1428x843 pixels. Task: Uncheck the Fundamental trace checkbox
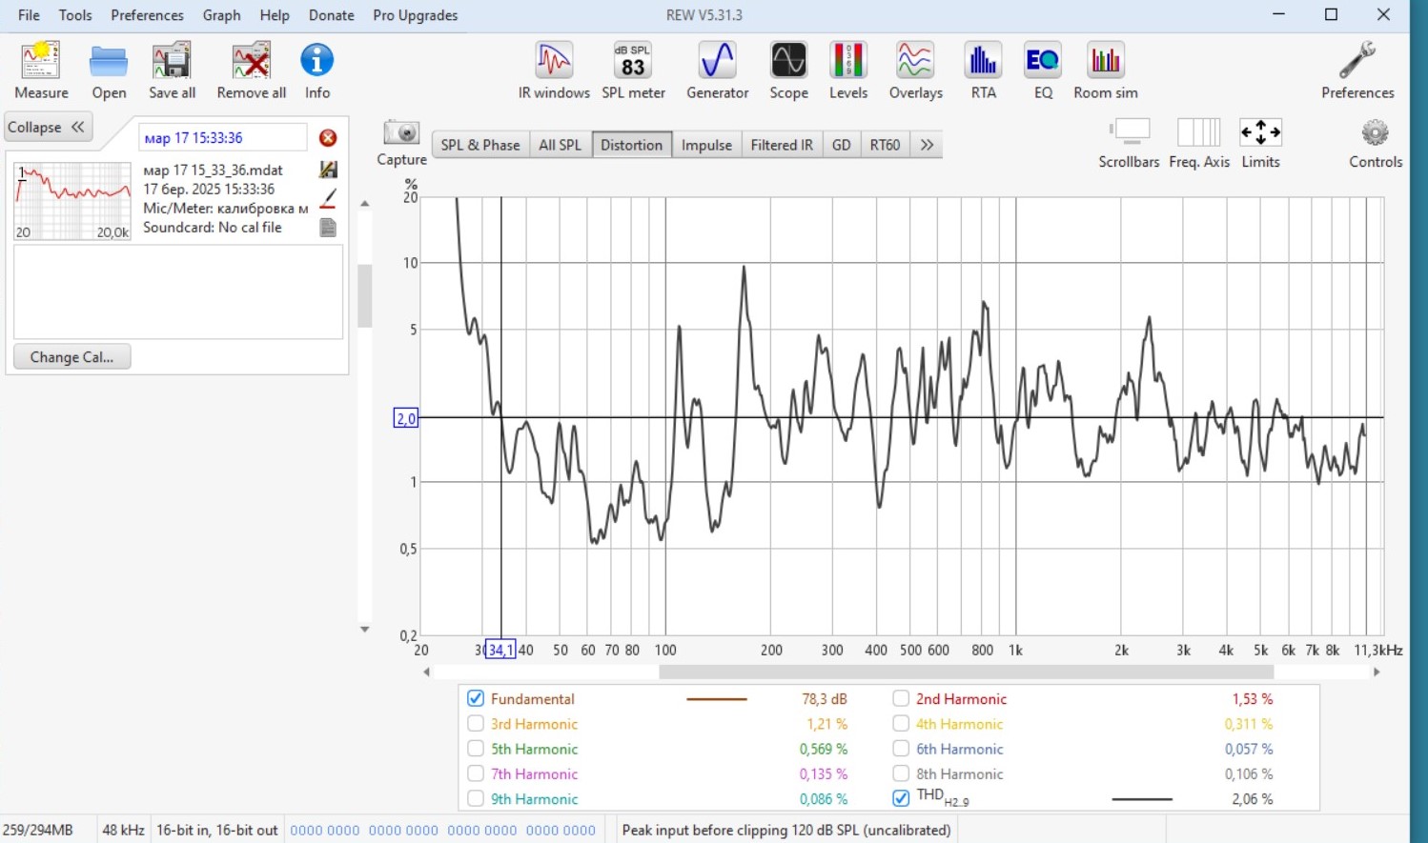[x=476, y=699]
